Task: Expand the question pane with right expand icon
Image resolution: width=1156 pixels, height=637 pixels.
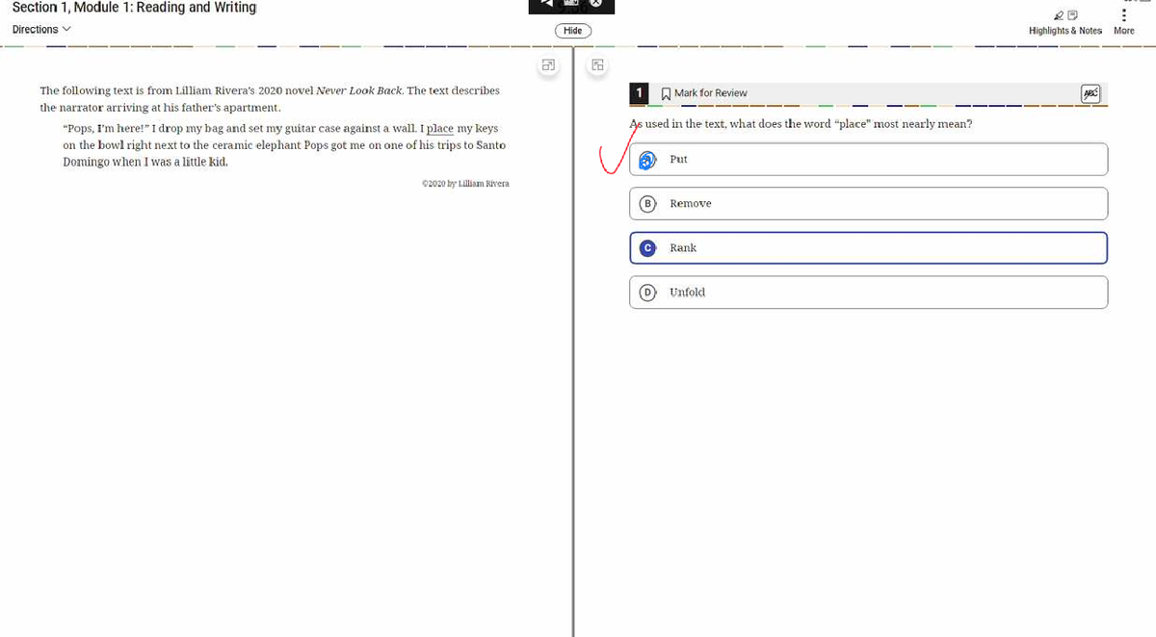Action: click(x=598, y=66)
